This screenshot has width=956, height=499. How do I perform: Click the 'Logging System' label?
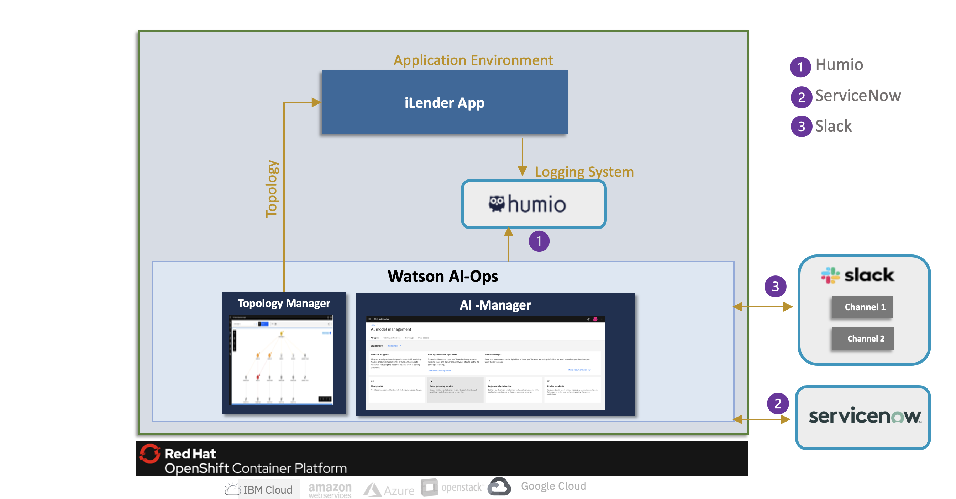pyautogui.click(x=584, y=172)
